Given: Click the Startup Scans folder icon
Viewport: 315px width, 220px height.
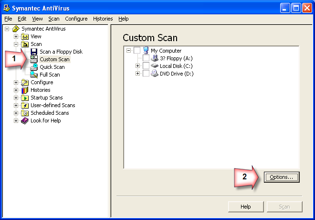Looking at the screenshot, I should [x=25, y=98].
